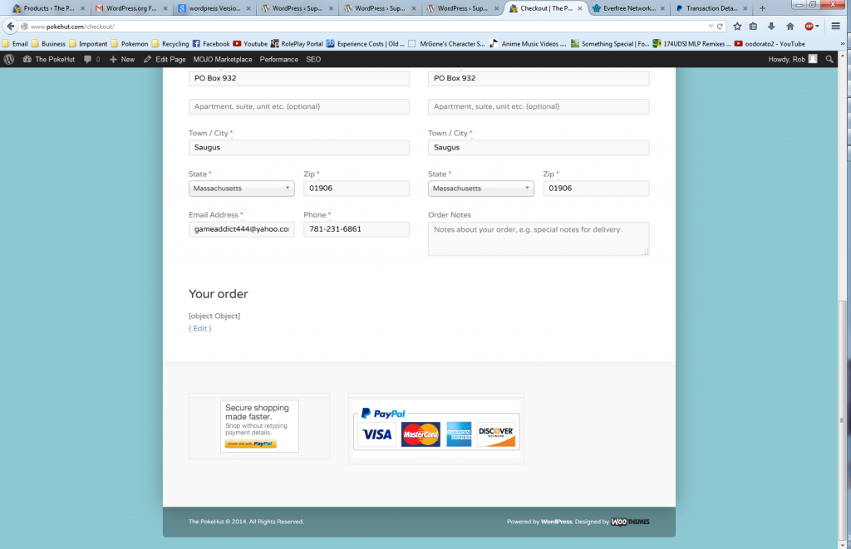Click into the Order Notes text area
This screenshot has width=851, height=549.
coord(538,239)
